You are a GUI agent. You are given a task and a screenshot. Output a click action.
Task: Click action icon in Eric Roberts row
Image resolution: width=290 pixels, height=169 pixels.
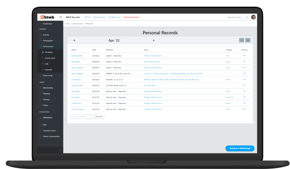tap(244, 79)
